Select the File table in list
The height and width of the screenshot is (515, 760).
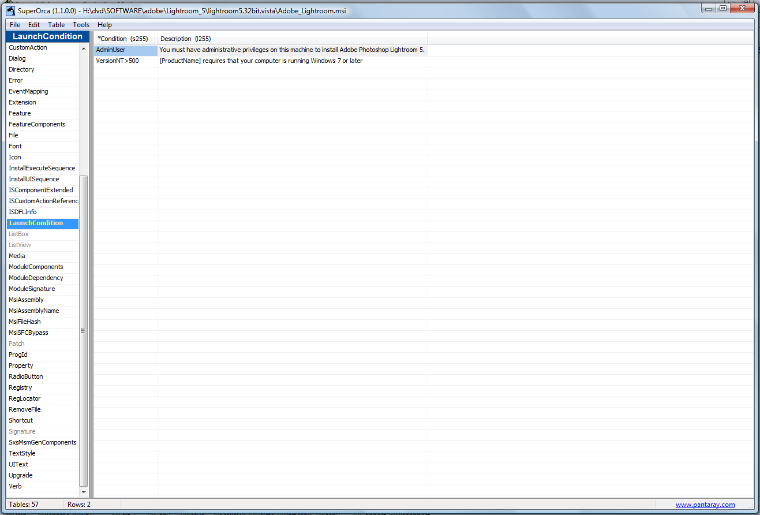[x=43, y=135]
